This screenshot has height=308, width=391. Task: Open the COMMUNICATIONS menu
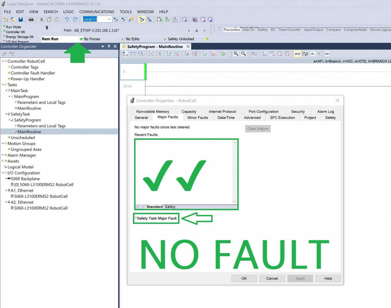[97, 12]
